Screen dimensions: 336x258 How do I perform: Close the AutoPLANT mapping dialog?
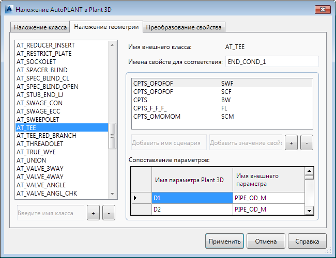tap(323, 9)
